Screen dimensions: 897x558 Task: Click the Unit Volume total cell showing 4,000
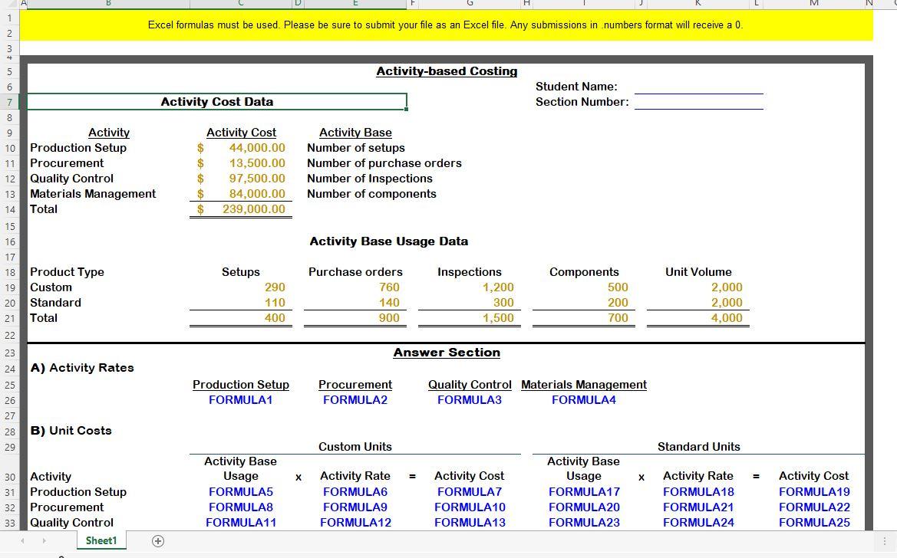[x=698, y=317]
